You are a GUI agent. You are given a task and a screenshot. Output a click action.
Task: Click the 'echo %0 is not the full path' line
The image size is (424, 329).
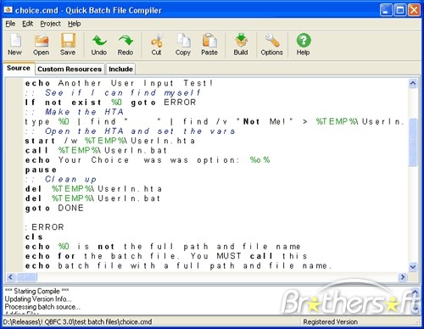[x=163, y=247]
